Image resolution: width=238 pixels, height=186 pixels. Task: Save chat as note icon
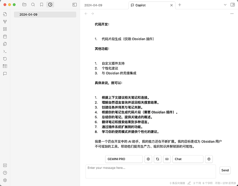coord(167,159)
